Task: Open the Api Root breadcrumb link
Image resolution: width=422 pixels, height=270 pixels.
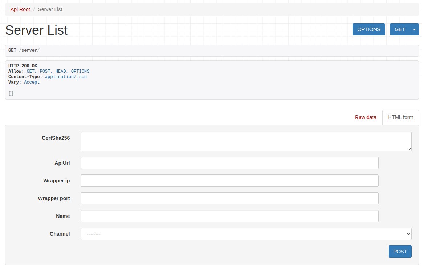Action: [20, 9]
